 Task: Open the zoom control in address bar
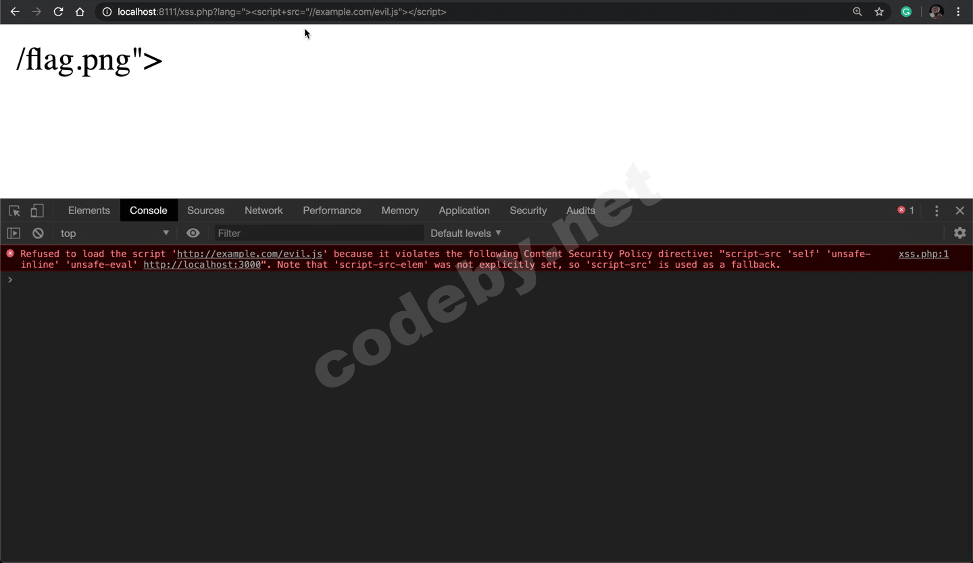click(x=857, y=11)
